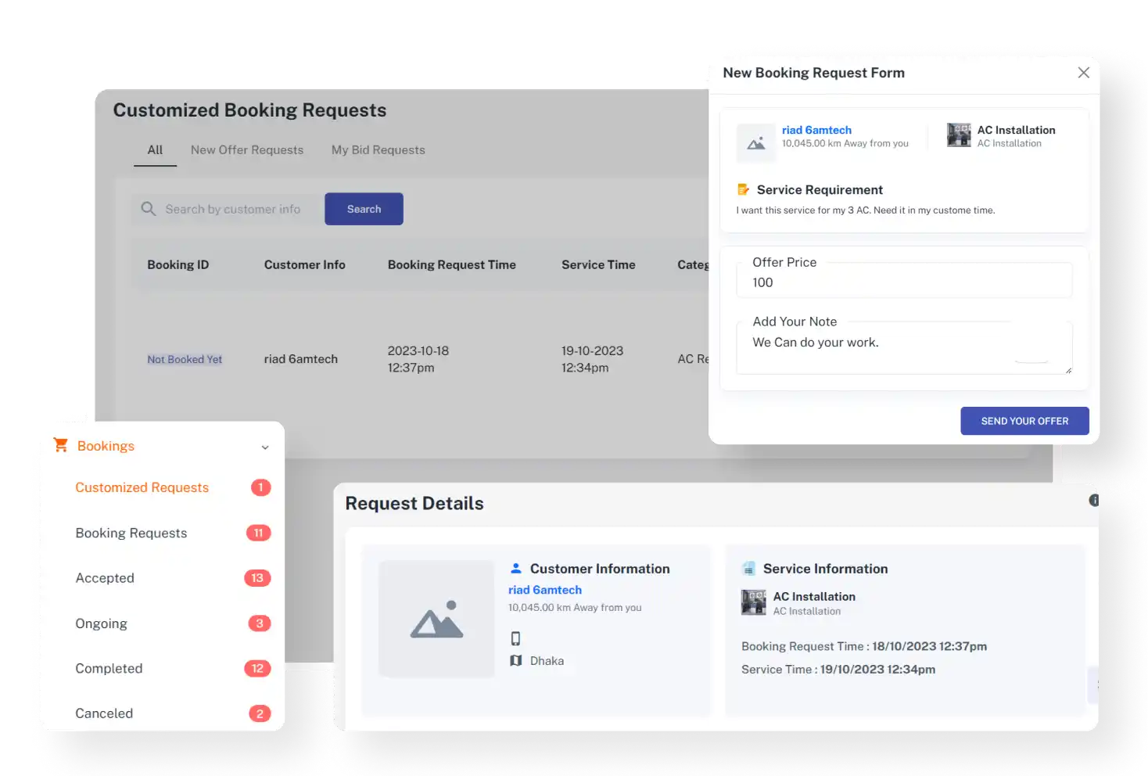Click the Dhaka location text

(x=547, y=661)
